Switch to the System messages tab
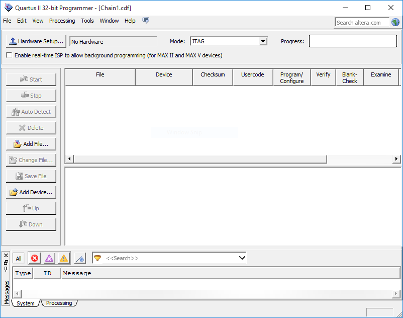This screenshot has width=403, height=318. (x=26, y=303)
